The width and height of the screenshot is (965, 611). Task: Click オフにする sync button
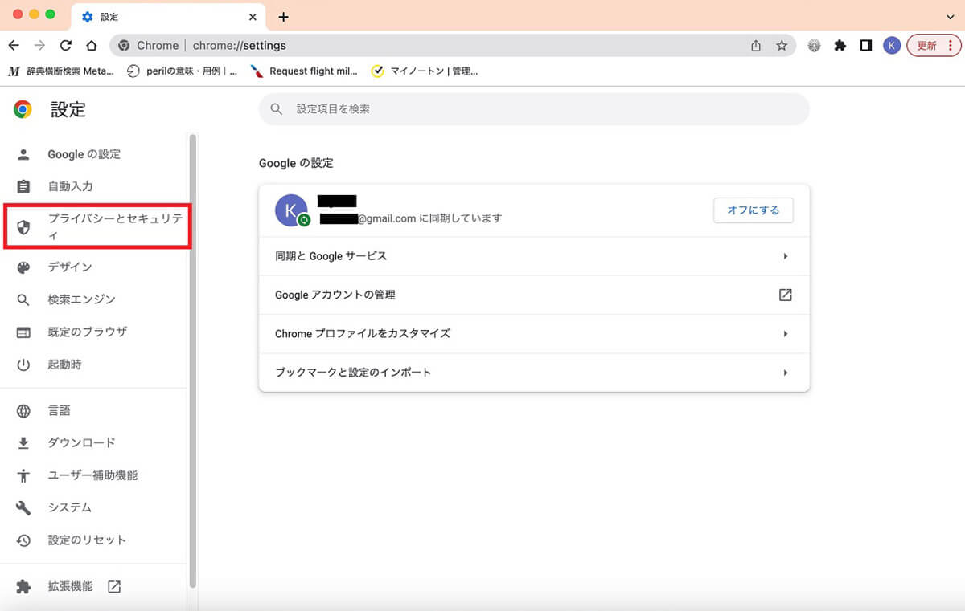point(754,210)
